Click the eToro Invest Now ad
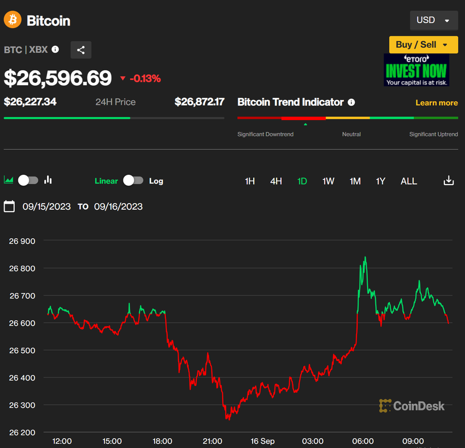 416,70
